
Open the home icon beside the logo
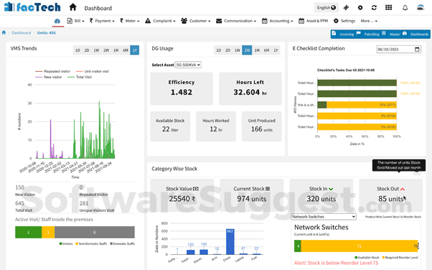pos(72,7)
